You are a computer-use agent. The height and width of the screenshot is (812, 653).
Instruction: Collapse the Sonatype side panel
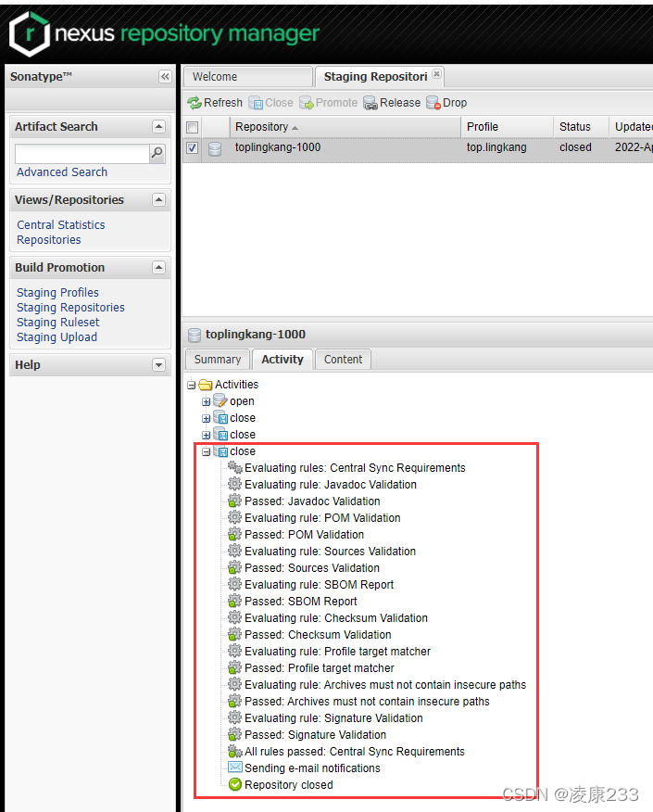(x=165, y=77)
